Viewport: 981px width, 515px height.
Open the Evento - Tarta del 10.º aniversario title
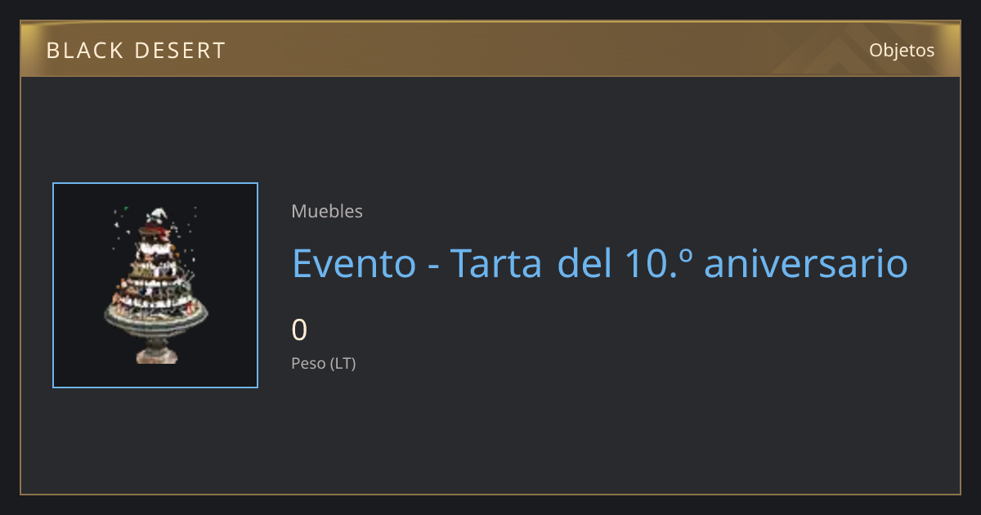click(x=600, y=263)
